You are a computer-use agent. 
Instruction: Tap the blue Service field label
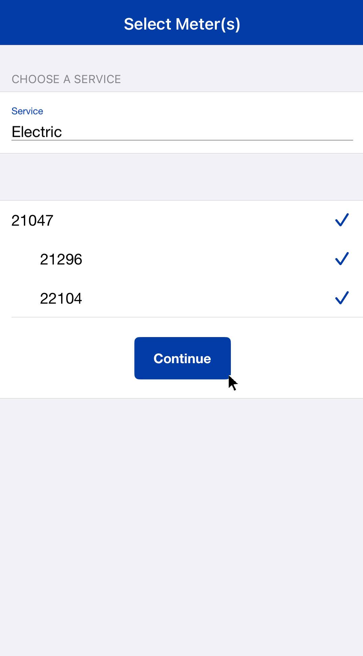pyautogui.click(x=27, y=111)
